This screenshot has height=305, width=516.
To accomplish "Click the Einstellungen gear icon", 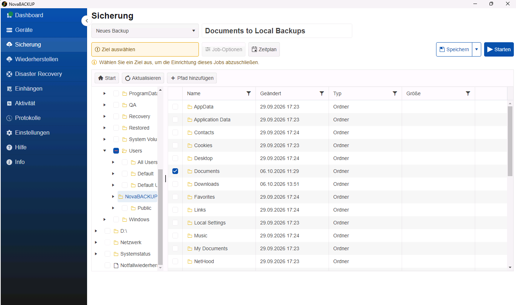I will tap(9, 133).
